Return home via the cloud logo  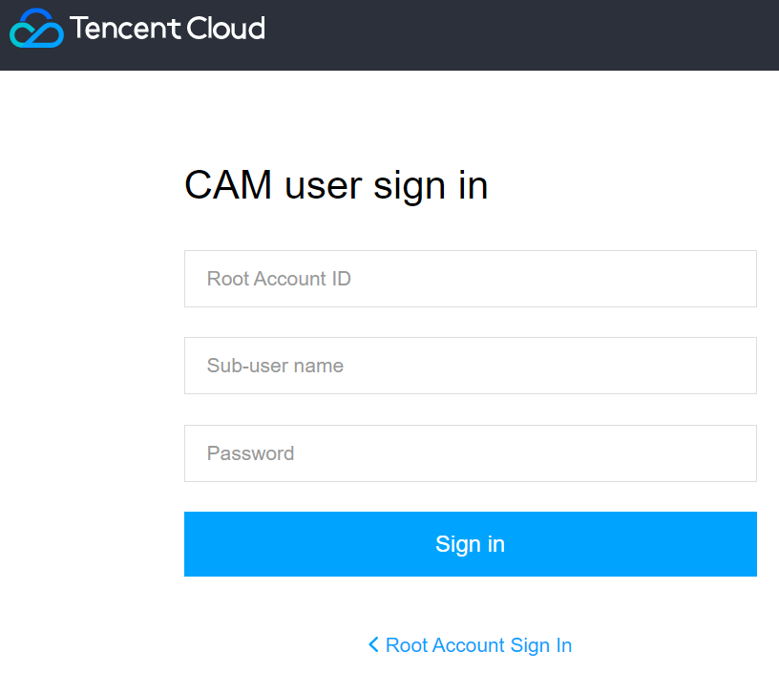[36, 28]
